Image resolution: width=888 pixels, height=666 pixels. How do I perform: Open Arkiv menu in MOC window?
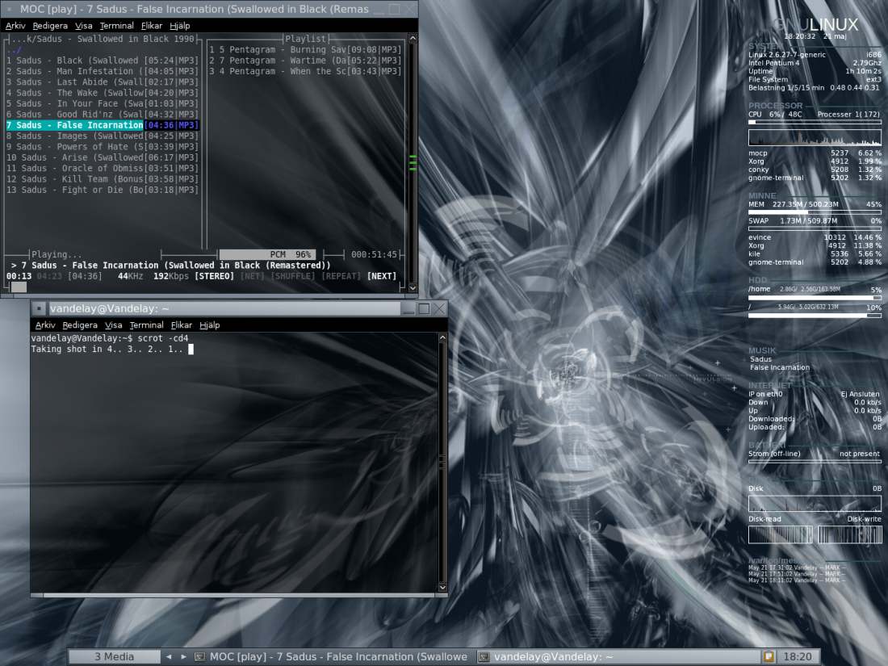tap(15, 26)
